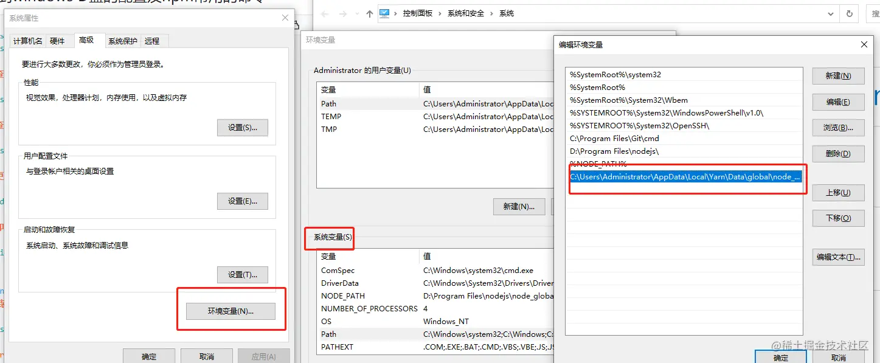Click the 变量 column header in system variables

pyautogui.click(x=369, y=256)
